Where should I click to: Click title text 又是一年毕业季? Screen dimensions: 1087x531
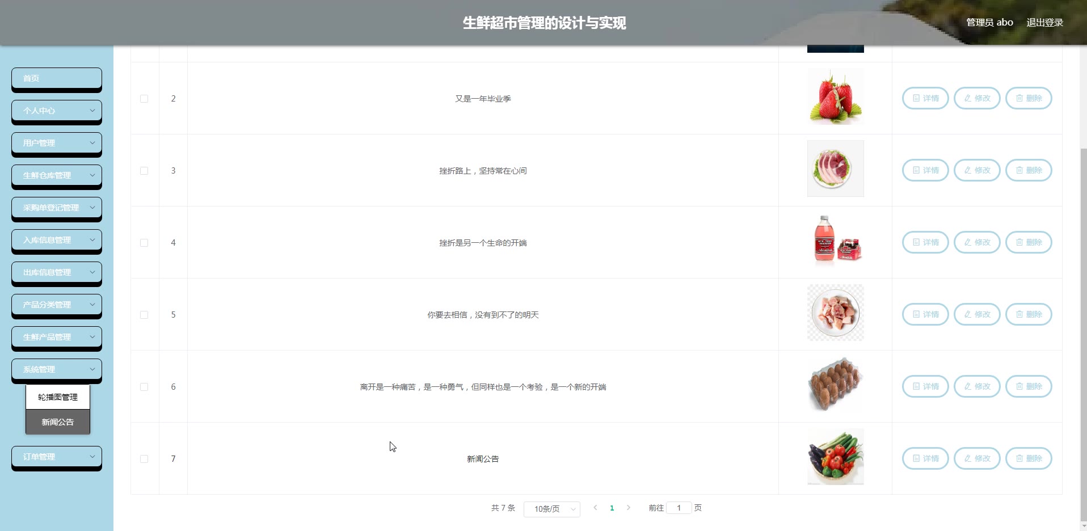coord(483,99)
